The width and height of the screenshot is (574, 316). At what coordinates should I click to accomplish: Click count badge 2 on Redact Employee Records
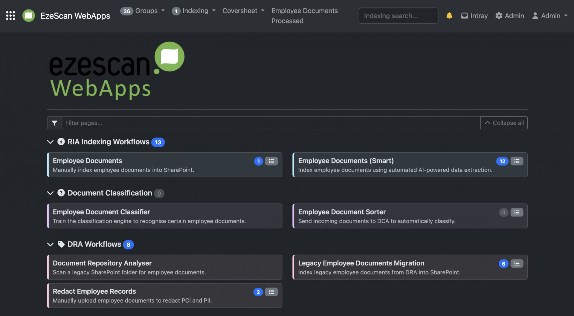(258, 292)
